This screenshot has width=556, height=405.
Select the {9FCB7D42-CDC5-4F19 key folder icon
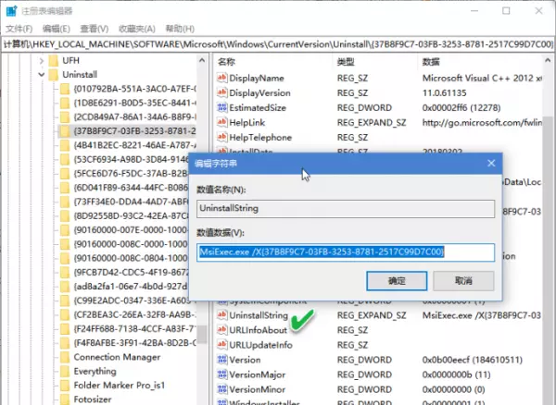[65, 273]
